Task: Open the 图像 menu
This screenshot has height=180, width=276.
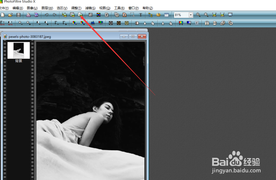Action: [x=32, y=8]
